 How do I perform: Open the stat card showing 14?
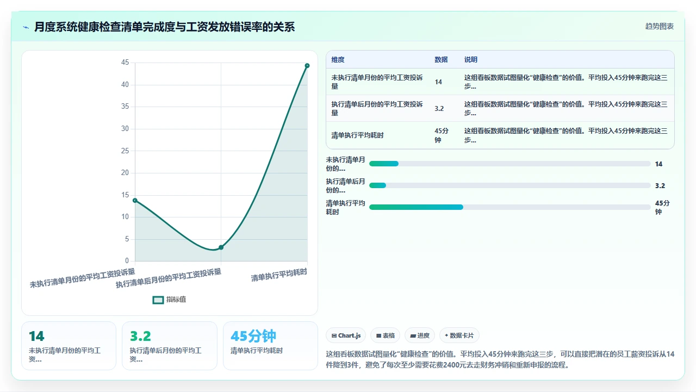(69, 346)
